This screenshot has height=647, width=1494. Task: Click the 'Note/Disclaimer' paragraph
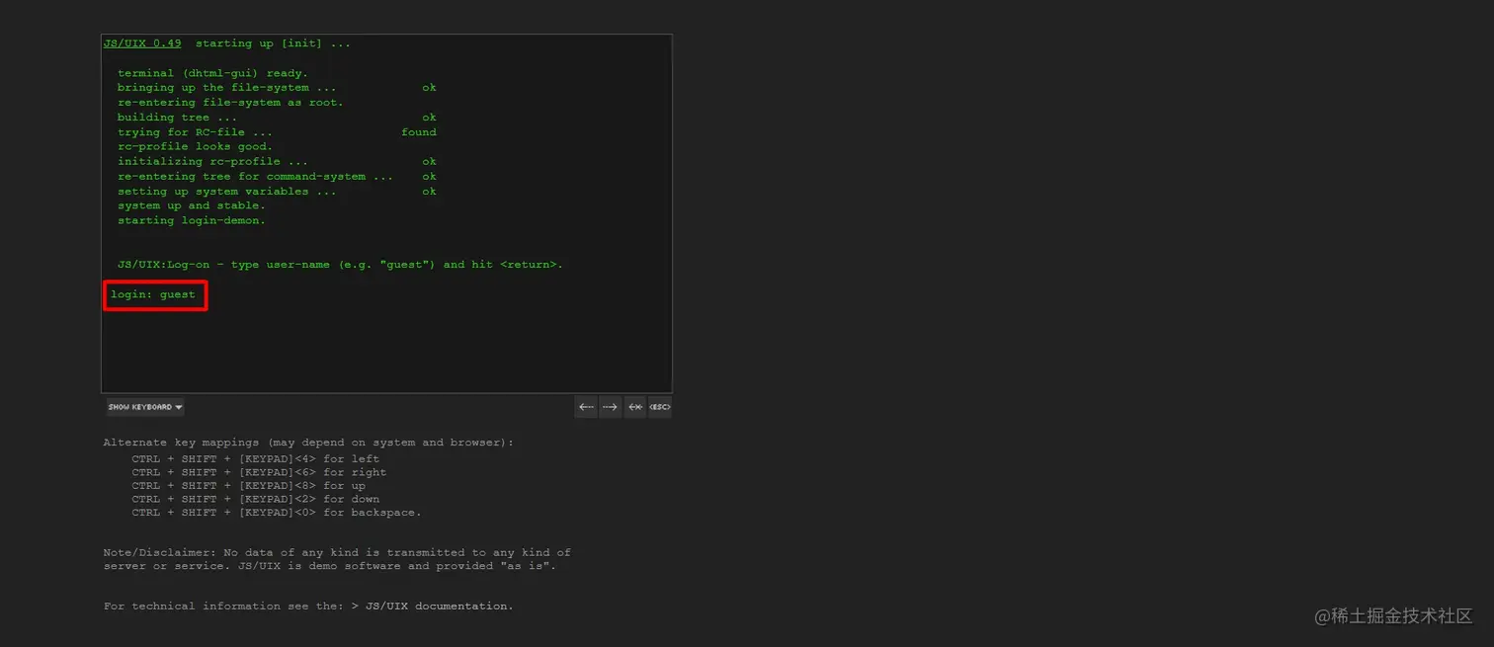click(337, 559)
